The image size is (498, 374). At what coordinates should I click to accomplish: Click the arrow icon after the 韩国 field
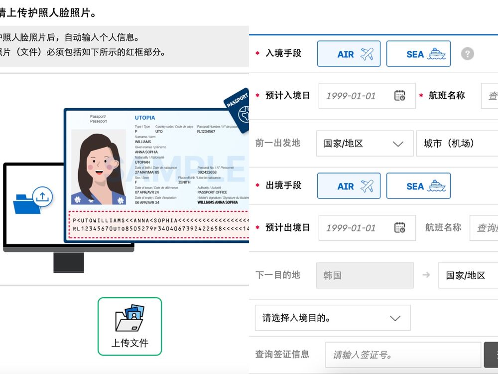click(426, 275)
